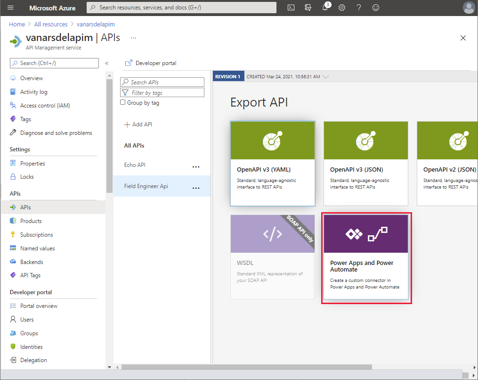
Task: Check the Group by tag checkbox
Action: click(122, 102)
